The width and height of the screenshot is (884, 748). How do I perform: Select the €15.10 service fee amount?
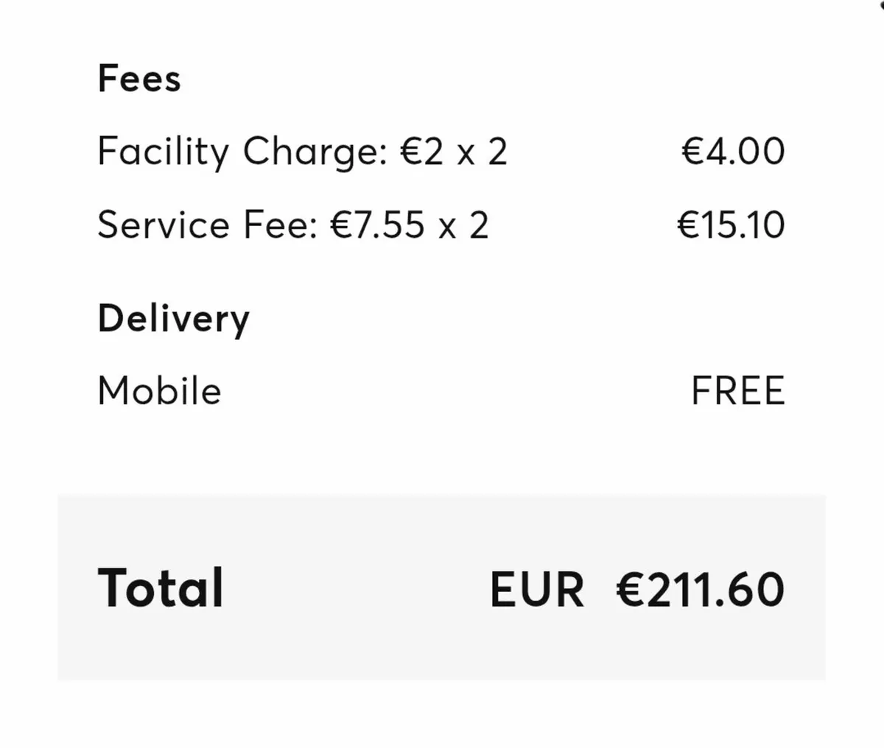coord(731,225)
